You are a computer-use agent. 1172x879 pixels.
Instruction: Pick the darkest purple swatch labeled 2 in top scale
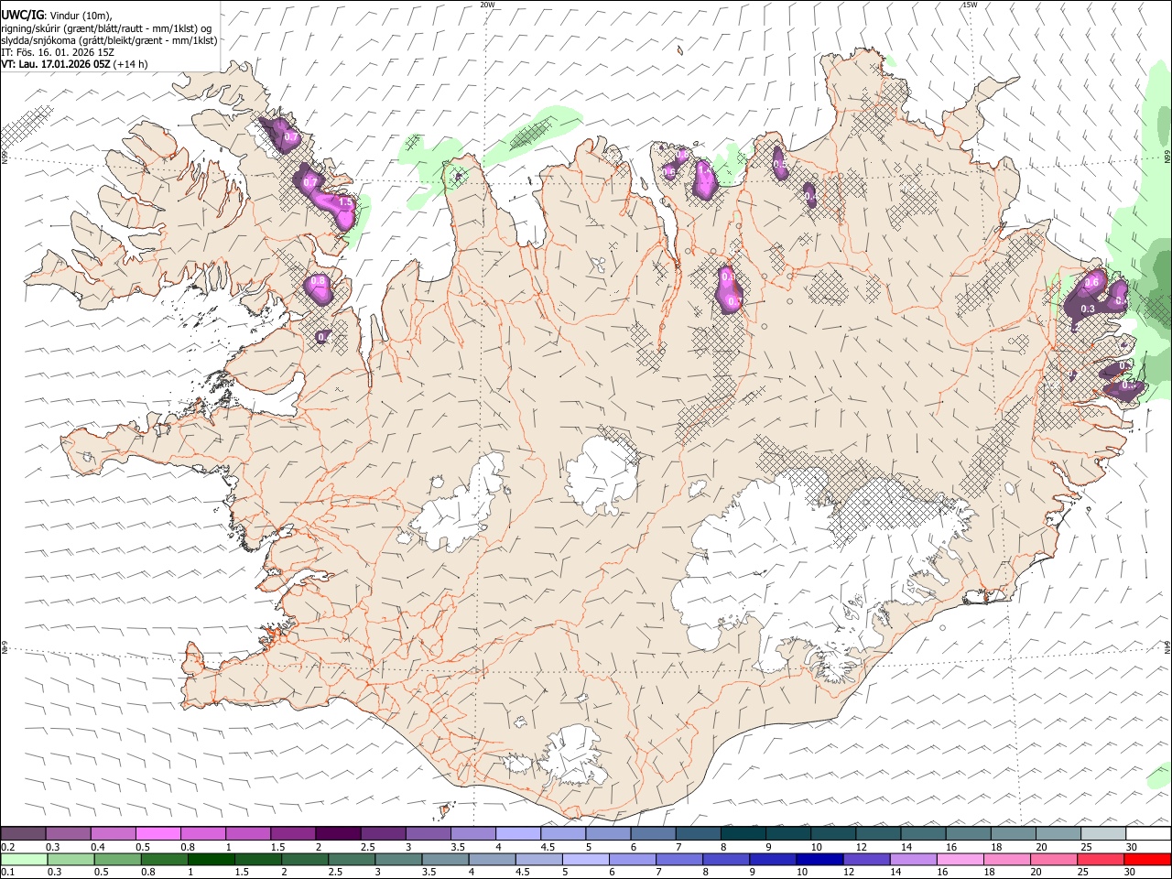[338, 833]
